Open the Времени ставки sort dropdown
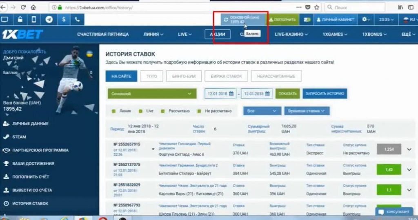 (307, 111)
